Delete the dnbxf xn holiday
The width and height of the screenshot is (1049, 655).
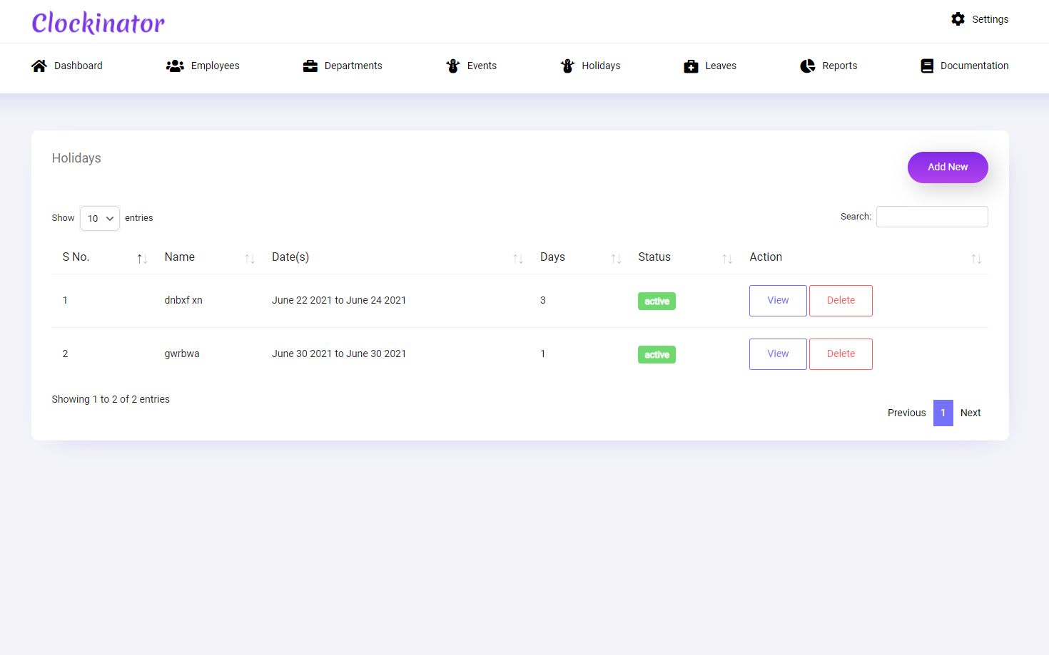(841, 301)
